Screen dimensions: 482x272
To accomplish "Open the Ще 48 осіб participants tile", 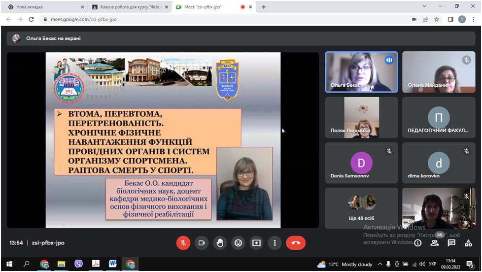I will tap(361, 207).
